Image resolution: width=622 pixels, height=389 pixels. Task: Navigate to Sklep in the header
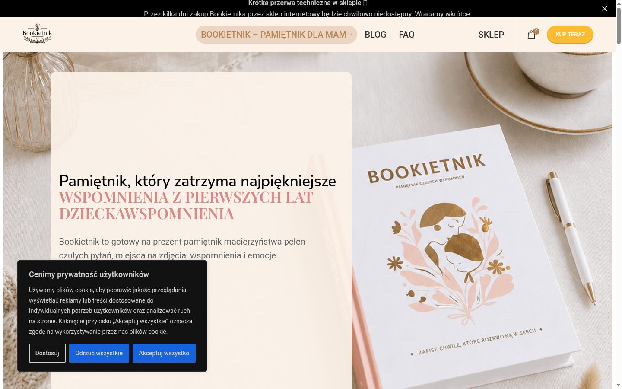click(x=491, y=35)
